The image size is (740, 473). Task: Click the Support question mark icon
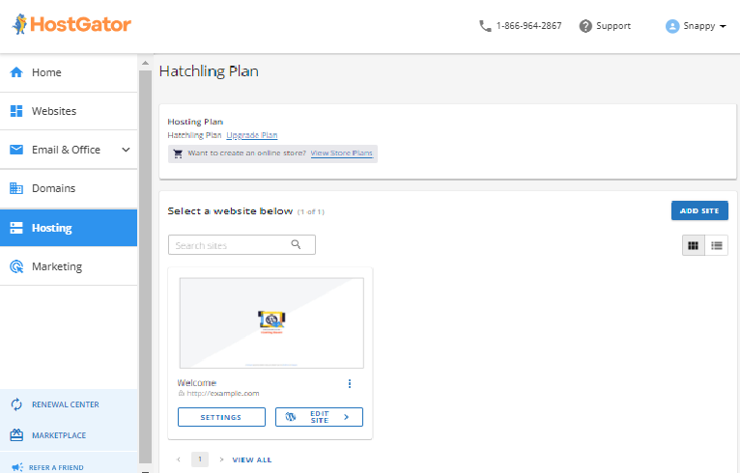tap(585, 26)
